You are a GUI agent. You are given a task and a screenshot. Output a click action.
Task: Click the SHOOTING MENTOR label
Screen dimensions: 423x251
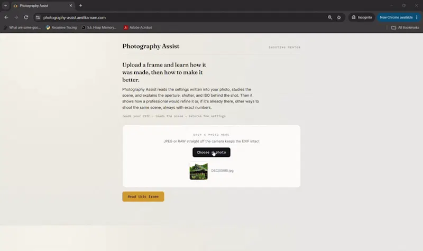click(x=284, y=47)
